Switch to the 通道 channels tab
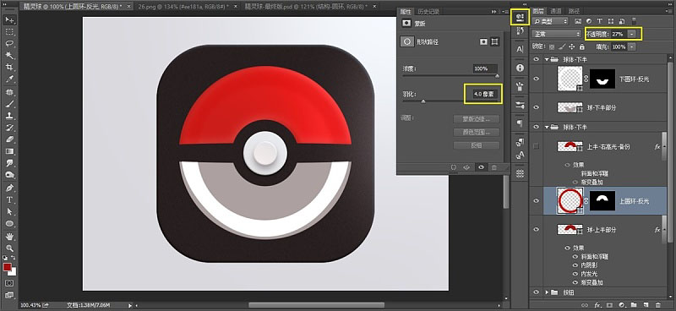The width and height of the screenshot is (676, 311). tap(556, 11)
